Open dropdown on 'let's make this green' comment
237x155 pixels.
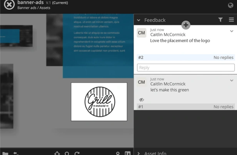pos(232,80)
